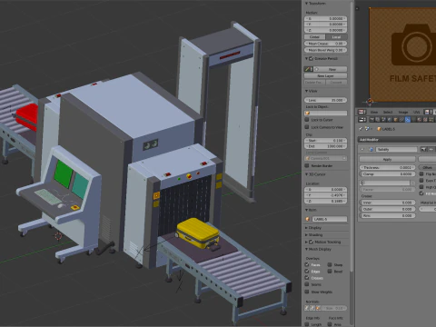Uncheck Fill Rim checkbox in Solidify
This screenshot has width=436, height=327.
[x=421, y=193]
